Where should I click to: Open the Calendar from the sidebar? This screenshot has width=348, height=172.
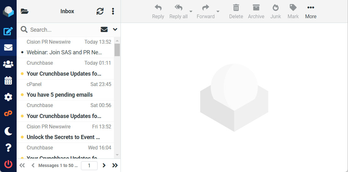(8, 81)
